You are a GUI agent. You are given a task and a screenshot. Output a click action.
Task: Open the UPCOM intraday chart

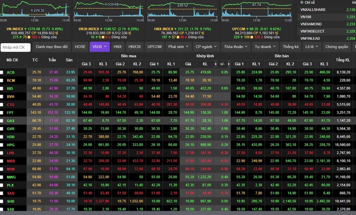[257, 11]
